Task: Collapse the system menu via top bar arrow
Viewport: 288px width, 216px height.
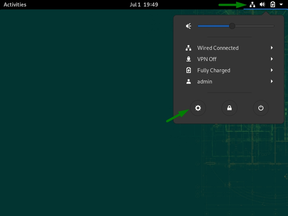Action: pos(281,5)
